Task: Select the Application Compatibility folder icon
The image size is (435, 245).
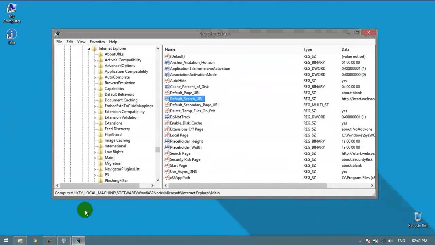Action: [x=101, y=71]
